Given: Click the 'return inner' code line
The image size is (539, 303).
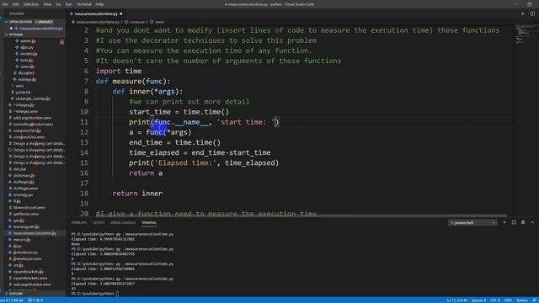Looking at the screenshot, I should 137,194.
